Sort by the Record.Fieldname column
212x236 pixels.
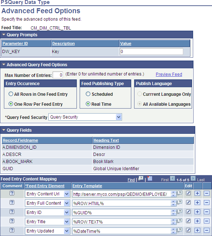click(x=20, y=140)
